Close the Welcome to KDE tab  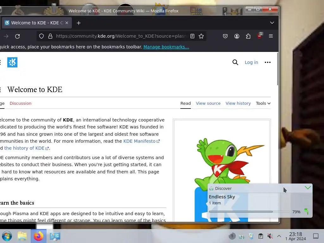pos(67,23)
